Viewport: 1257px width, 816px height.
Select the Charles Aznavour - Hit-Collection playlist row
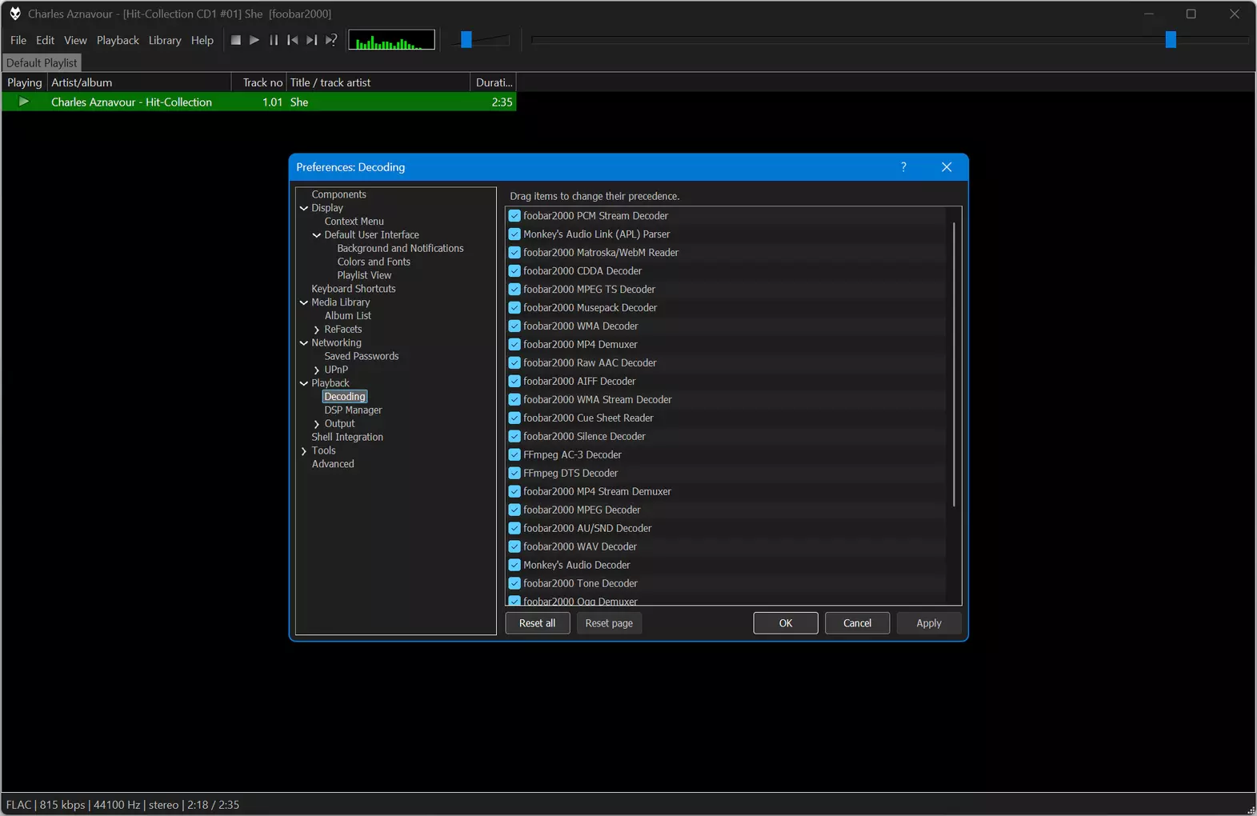click(x=259, y=102)
